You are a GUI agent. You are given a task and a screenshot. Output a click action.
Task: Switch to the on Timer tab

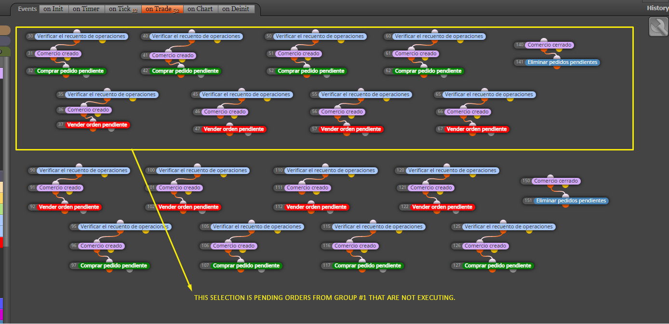87,9
